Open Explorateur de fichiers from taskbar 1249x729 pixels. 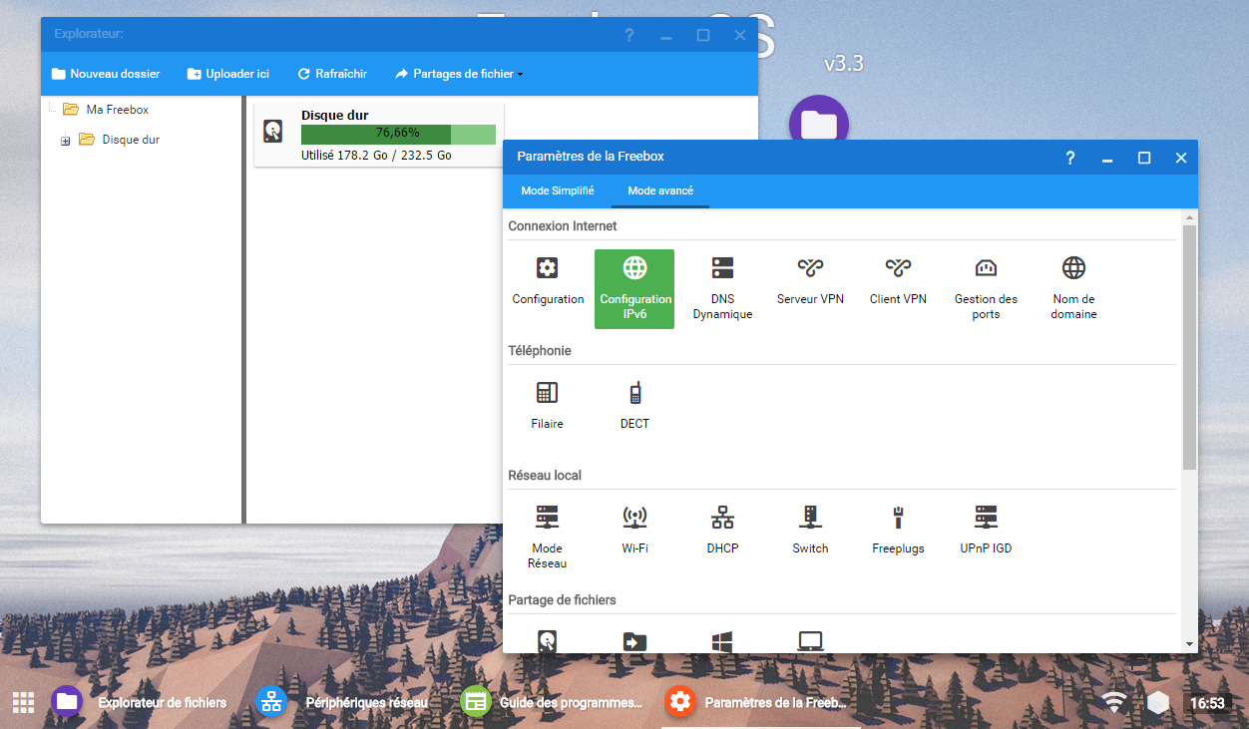coord(140,702)
